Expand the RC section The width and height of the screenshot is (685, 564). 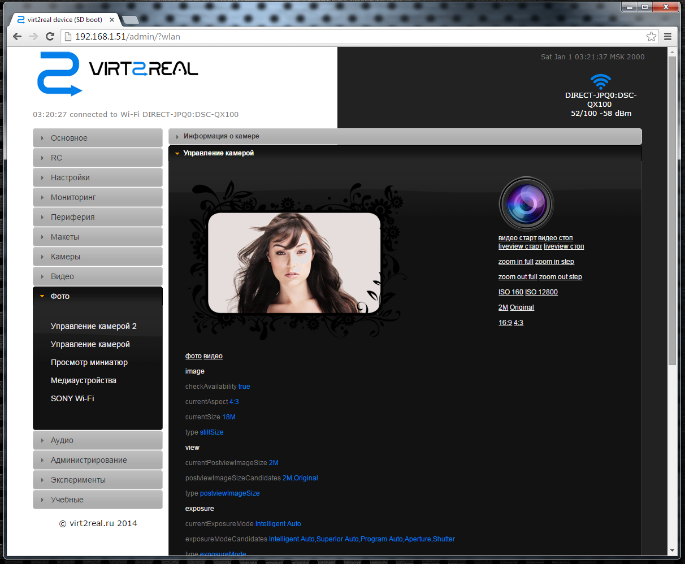point(98,158)
